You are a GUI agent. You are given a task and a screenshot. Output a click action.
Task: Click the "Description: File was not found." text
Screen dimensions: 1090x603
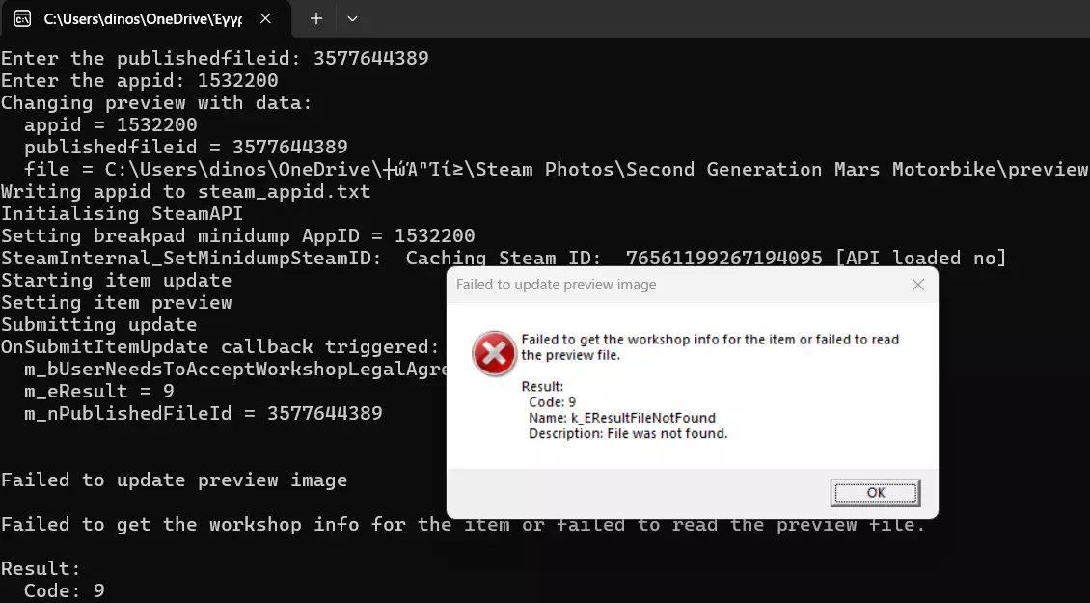pyautogui.click(x=628, y=434)
